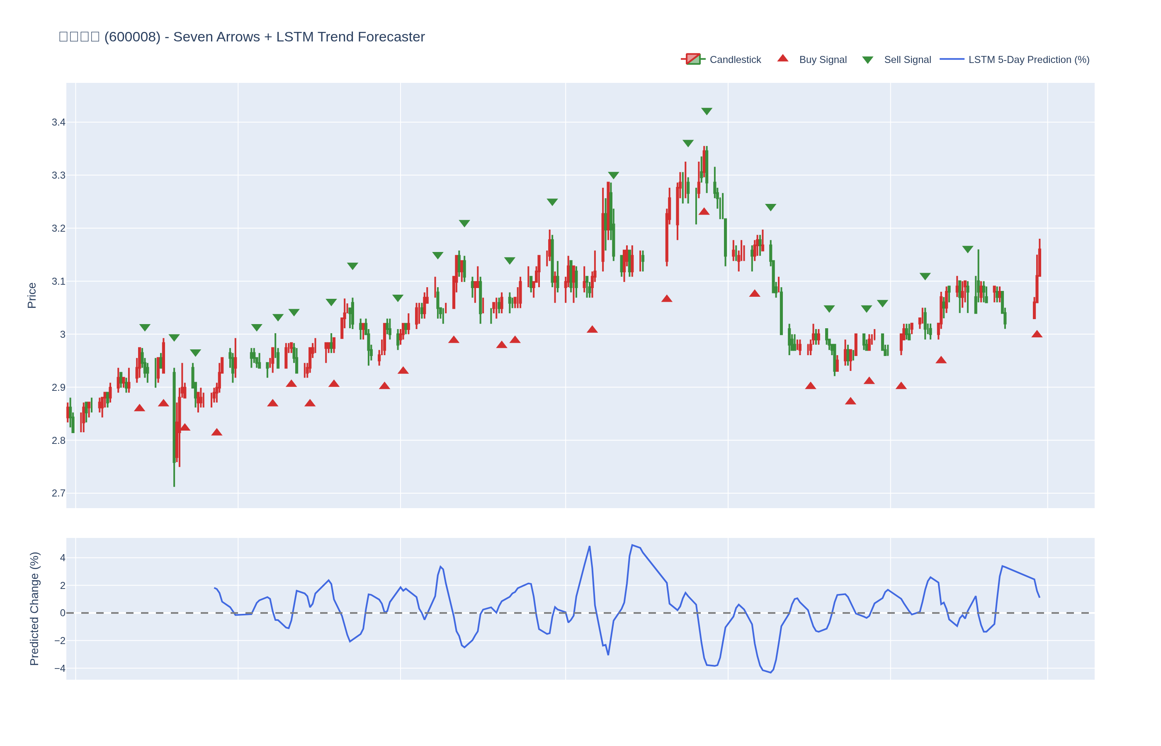The width and height of the screenshot is (1161, 746).
Task: Click the leftmost buy signal marker on chart
Action: [x=140, y=408]
